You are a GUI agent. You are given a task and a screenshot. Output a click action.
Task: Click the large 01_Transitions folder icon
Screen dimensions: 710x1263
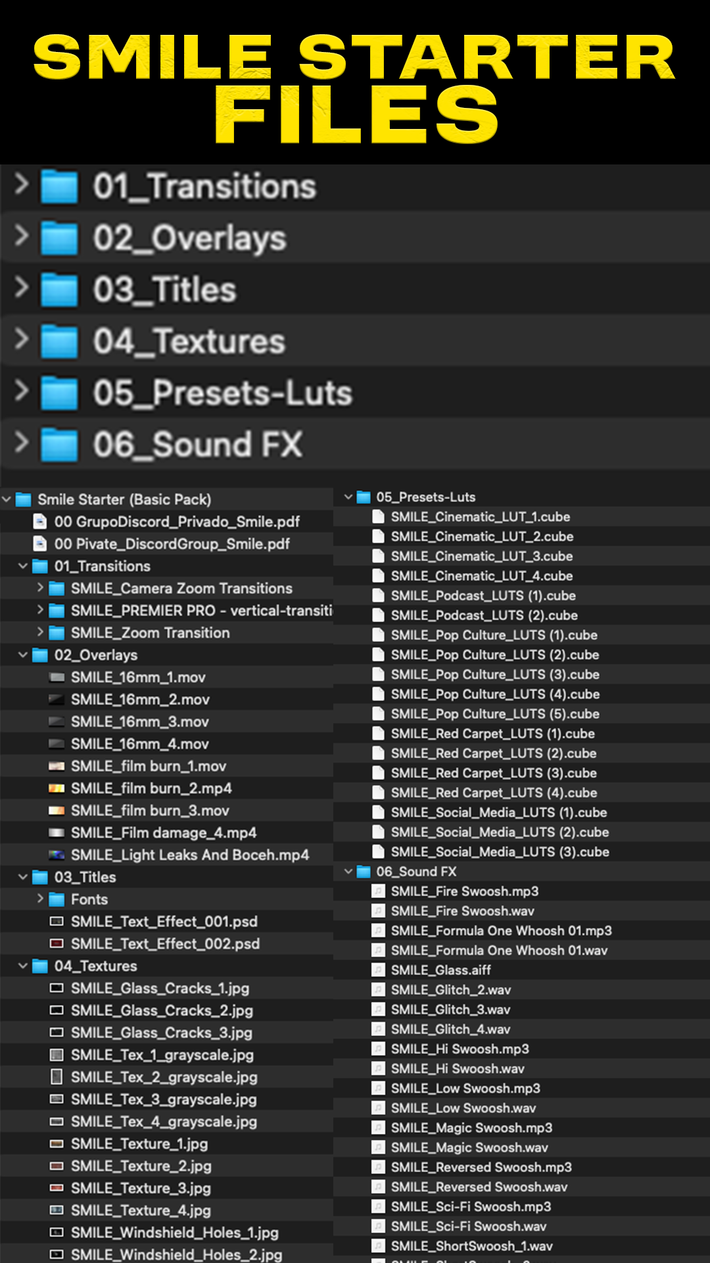(60, 187)
